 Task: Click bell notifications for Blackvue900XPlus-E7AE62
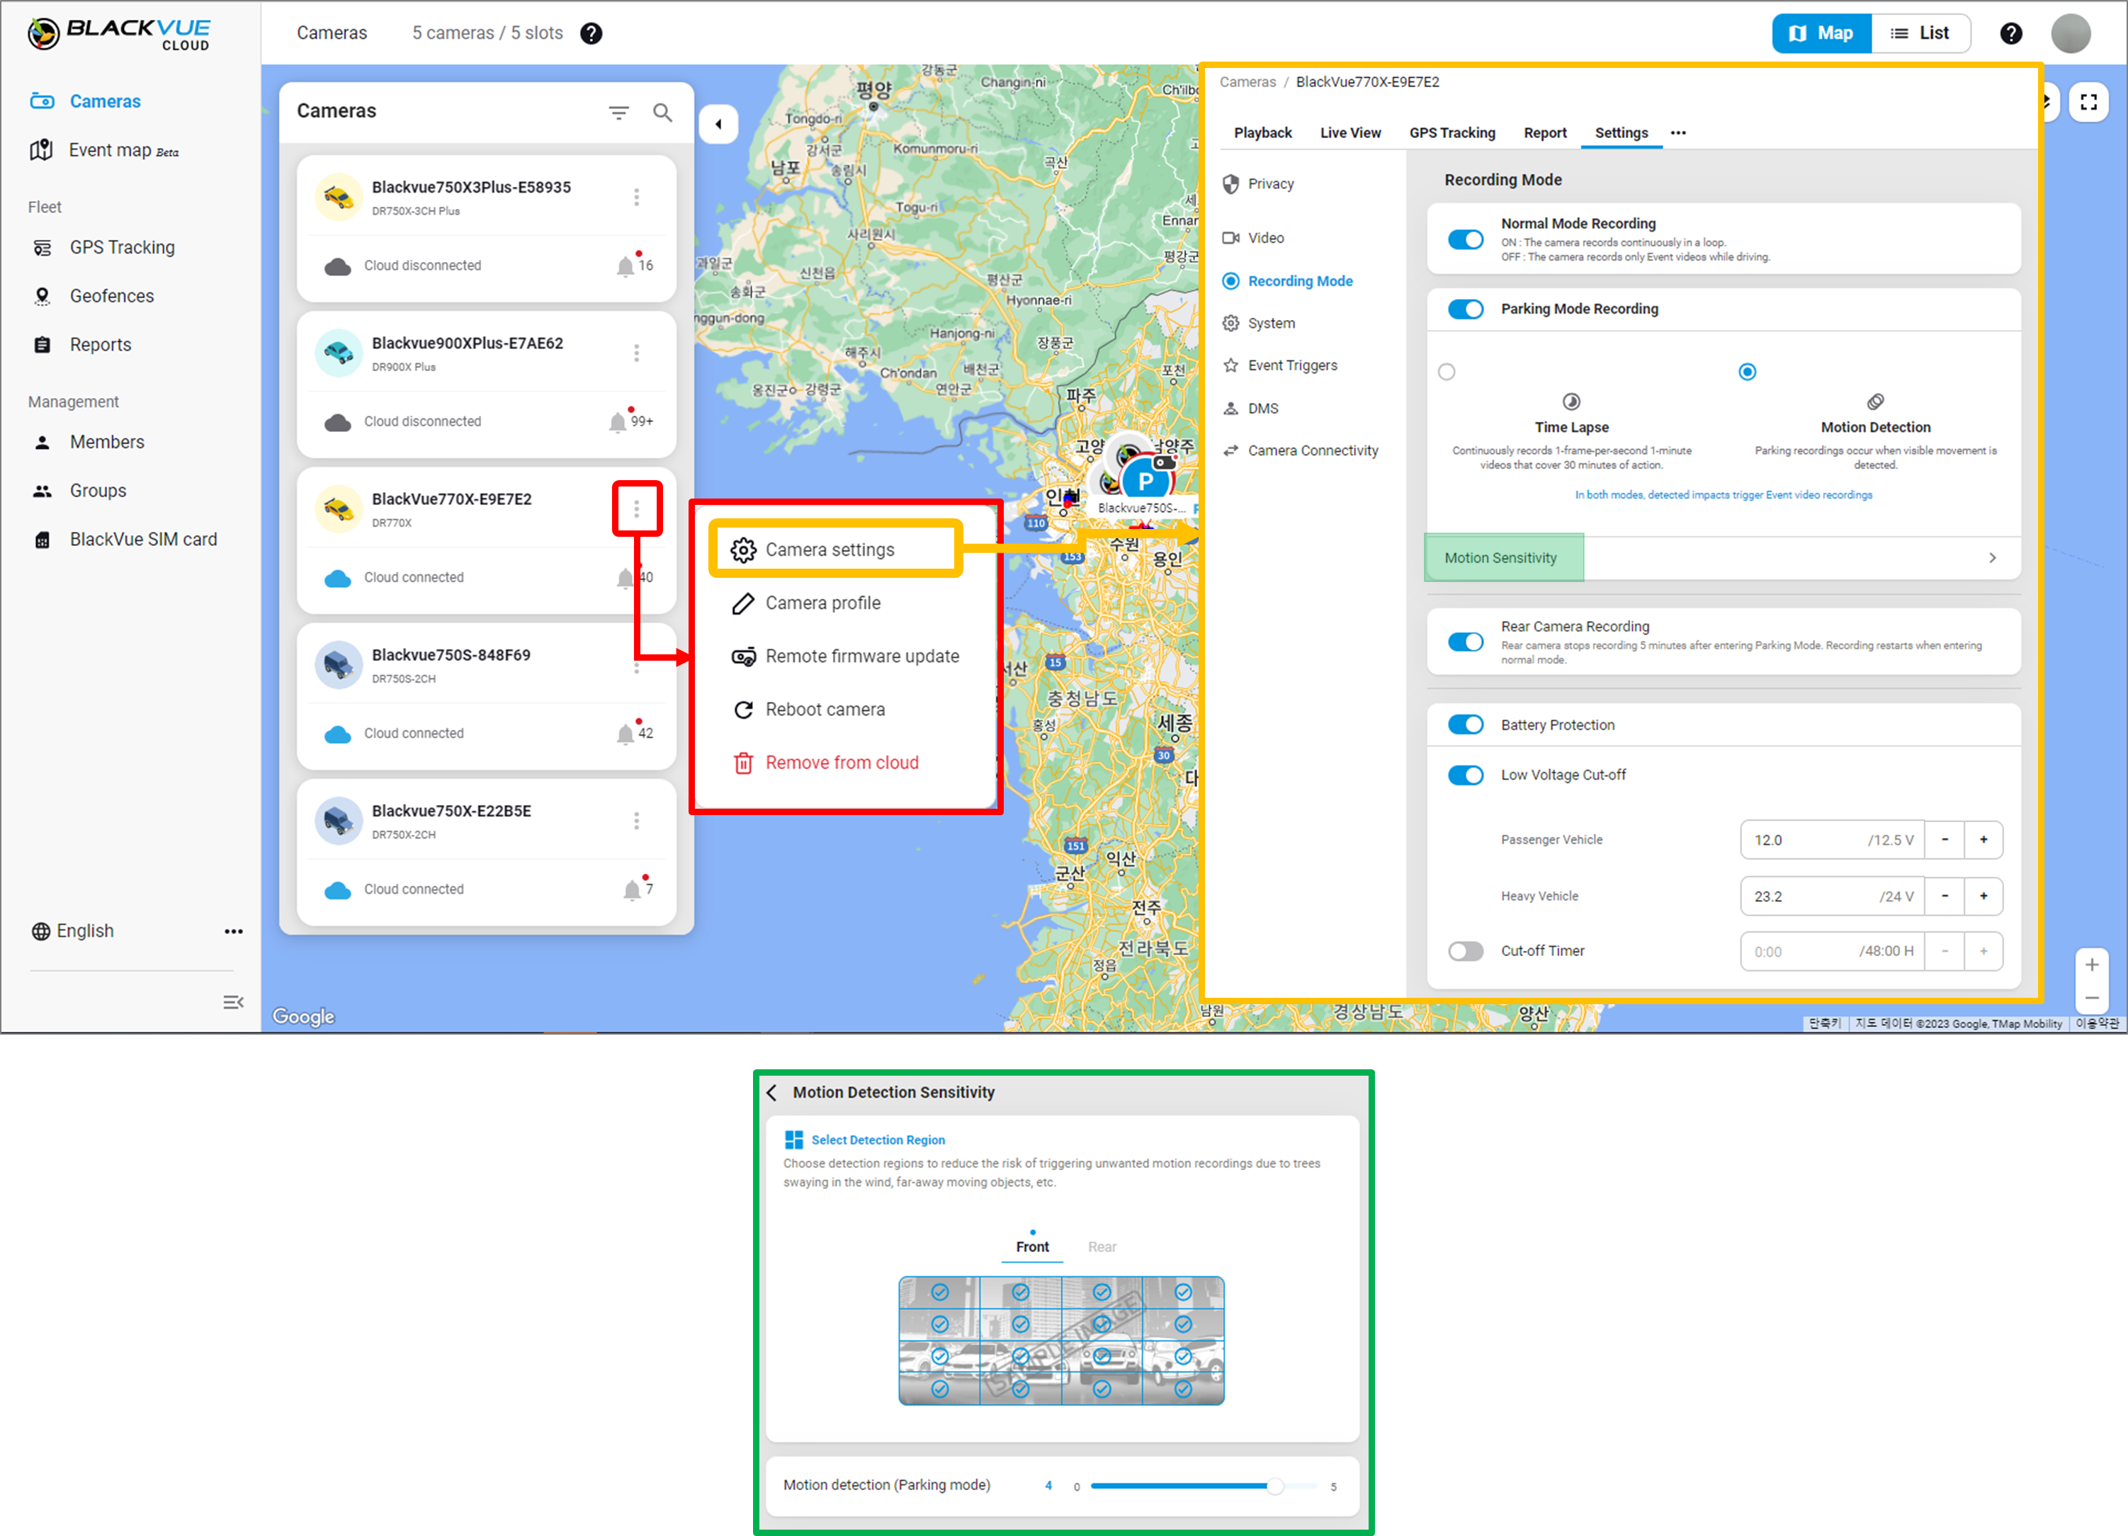(628, 421)
